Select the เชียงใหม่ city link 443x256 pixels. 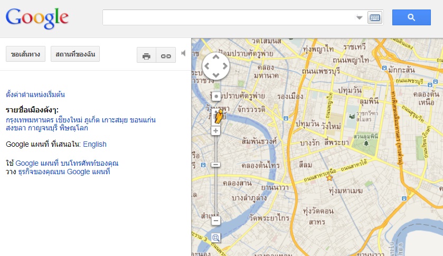[x=69, y=120]
